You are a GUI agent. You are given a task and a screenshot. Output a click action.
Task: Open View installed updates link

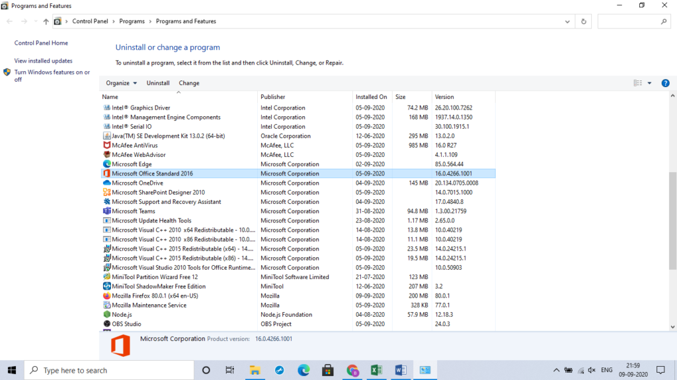point(44,61)
